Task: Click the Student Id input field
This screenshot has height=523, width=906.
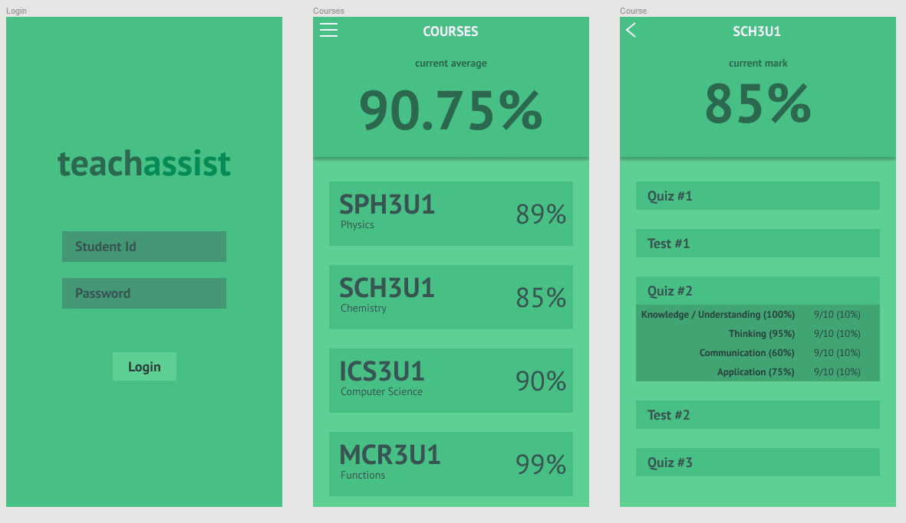Action: (144, 247)
